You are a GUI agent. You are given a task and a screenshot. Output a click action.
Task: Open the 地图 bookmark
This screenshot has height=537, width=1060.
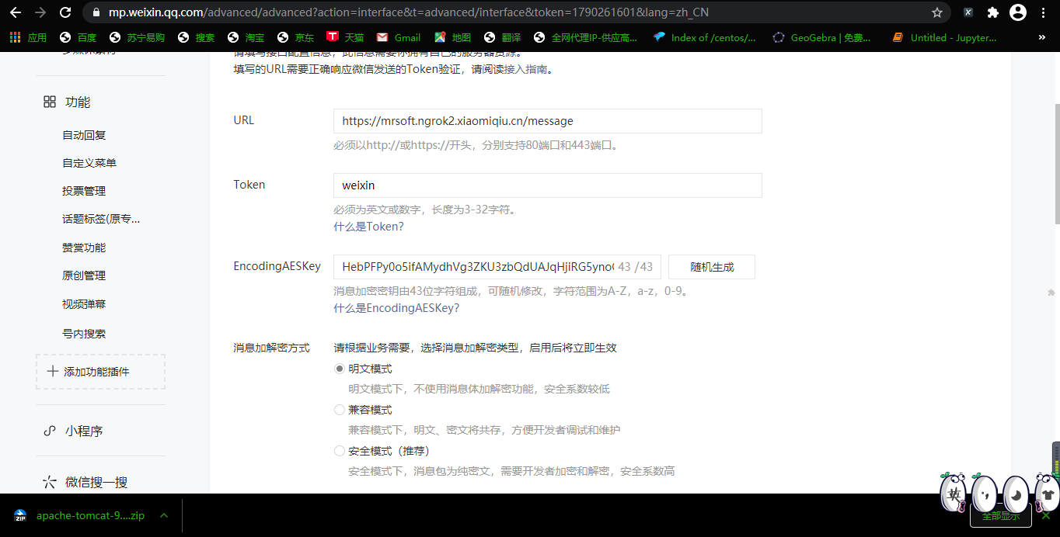tap(453, 37)
